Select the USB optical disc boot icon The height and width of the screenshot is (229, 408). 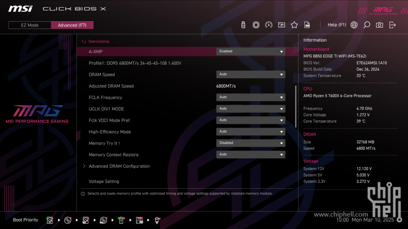103,220
